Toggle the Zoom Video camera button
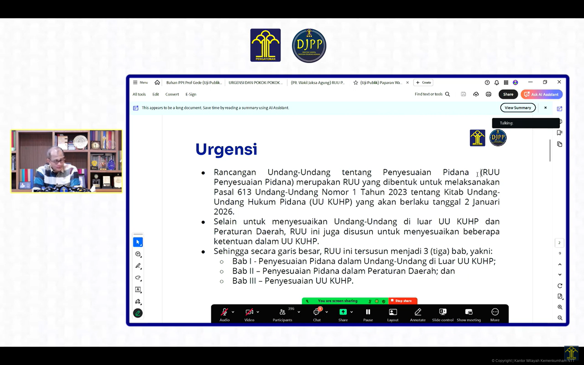 (x=249, y=312)
